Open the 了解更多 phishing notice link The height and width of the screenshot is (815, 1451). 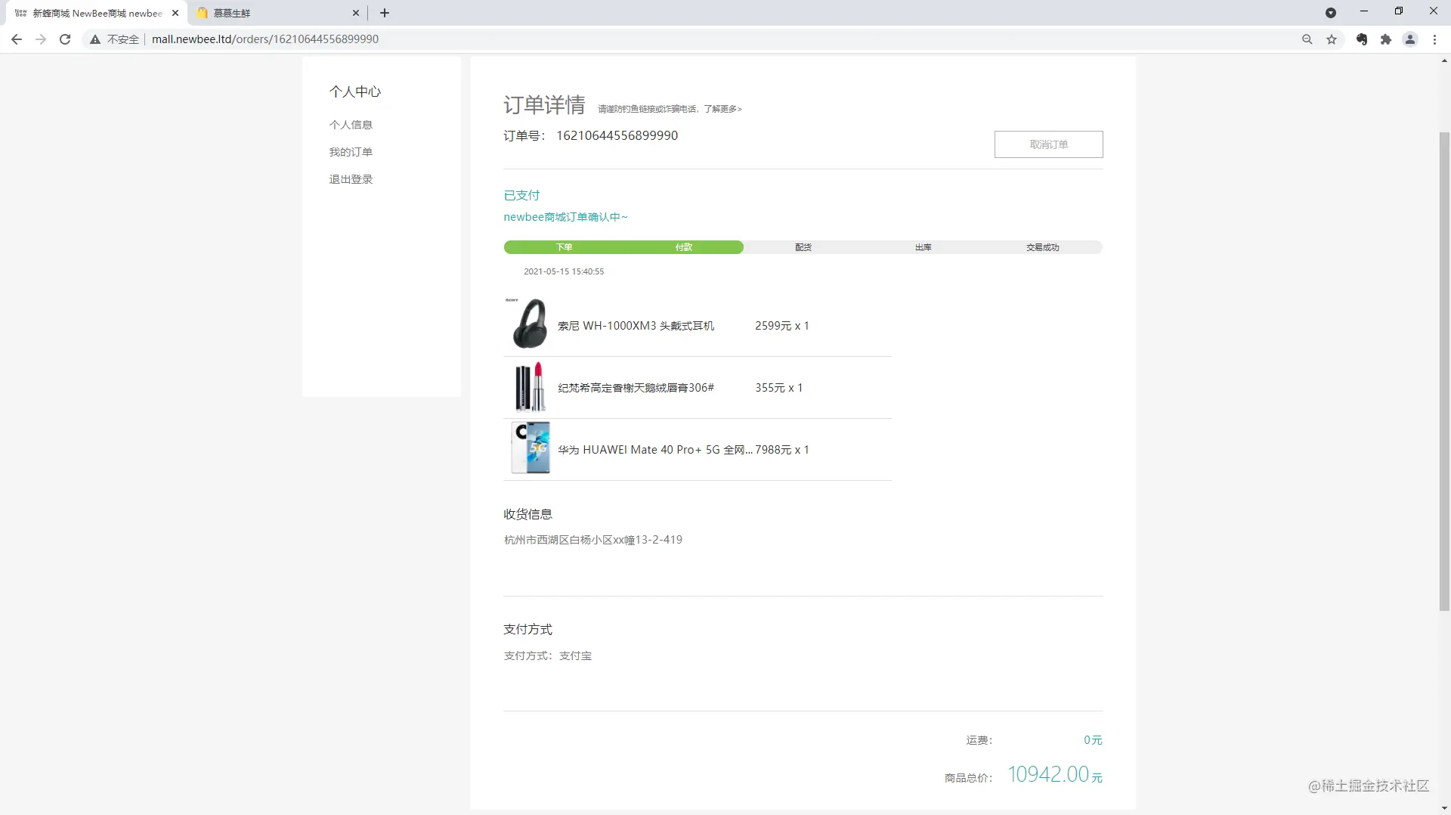(722, 109)
